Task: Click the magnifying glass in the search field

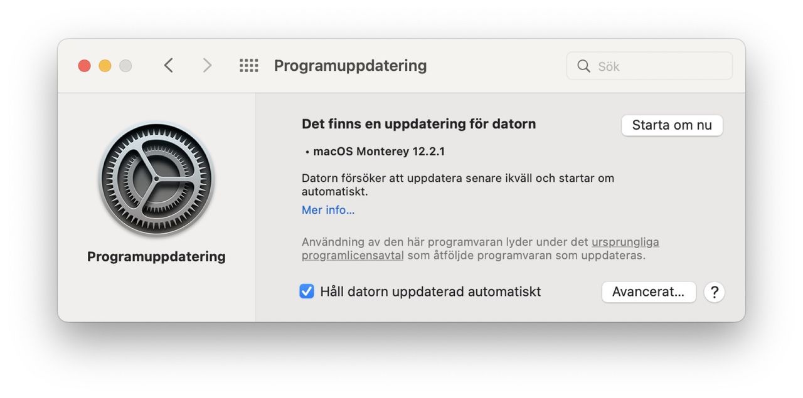Action: pos(583,66)
